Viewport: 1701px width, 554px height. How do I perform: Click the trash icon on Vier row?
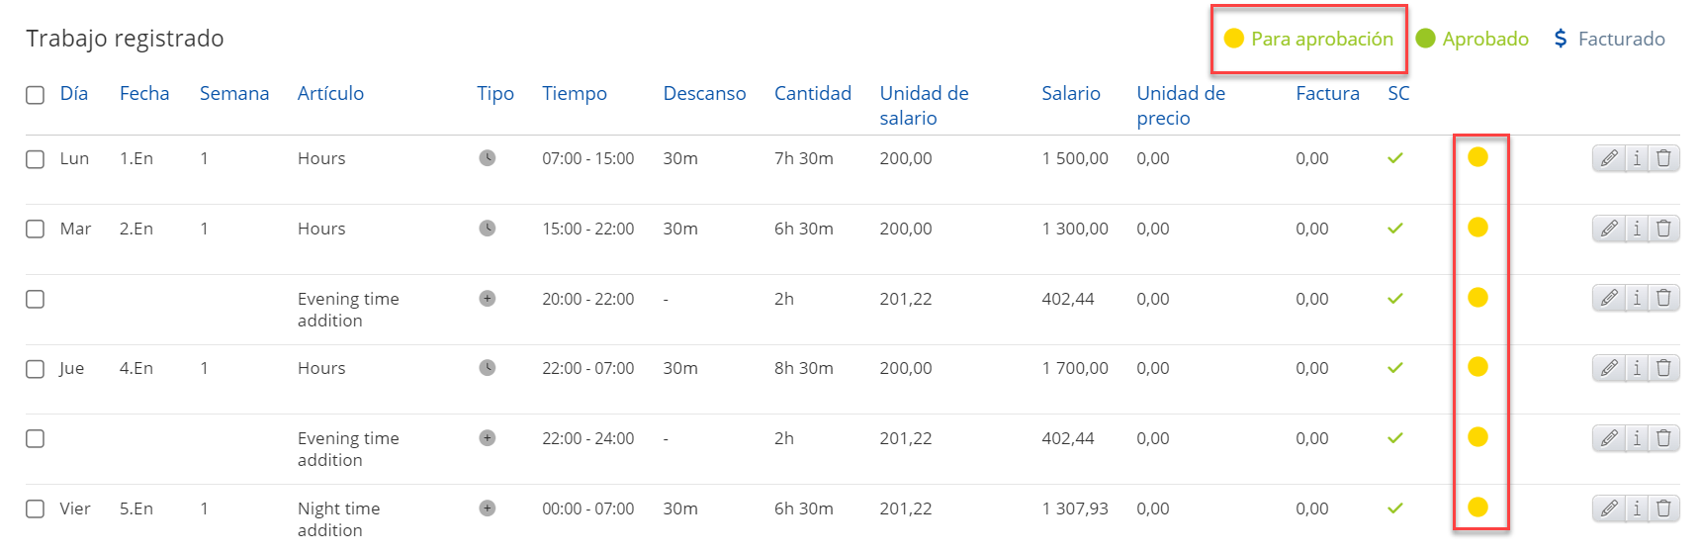[x=1664, y=508]
